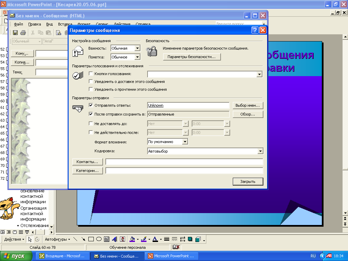
Task: Select the Arrow drawing tool
Action: pos(83,239)
